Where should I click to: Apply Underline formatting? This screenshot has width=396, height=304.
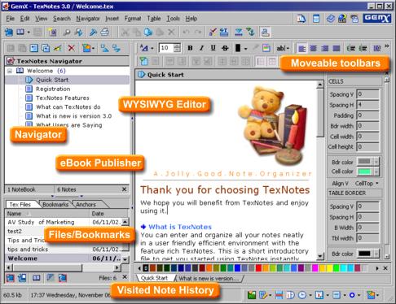click(x=213, y=48)
